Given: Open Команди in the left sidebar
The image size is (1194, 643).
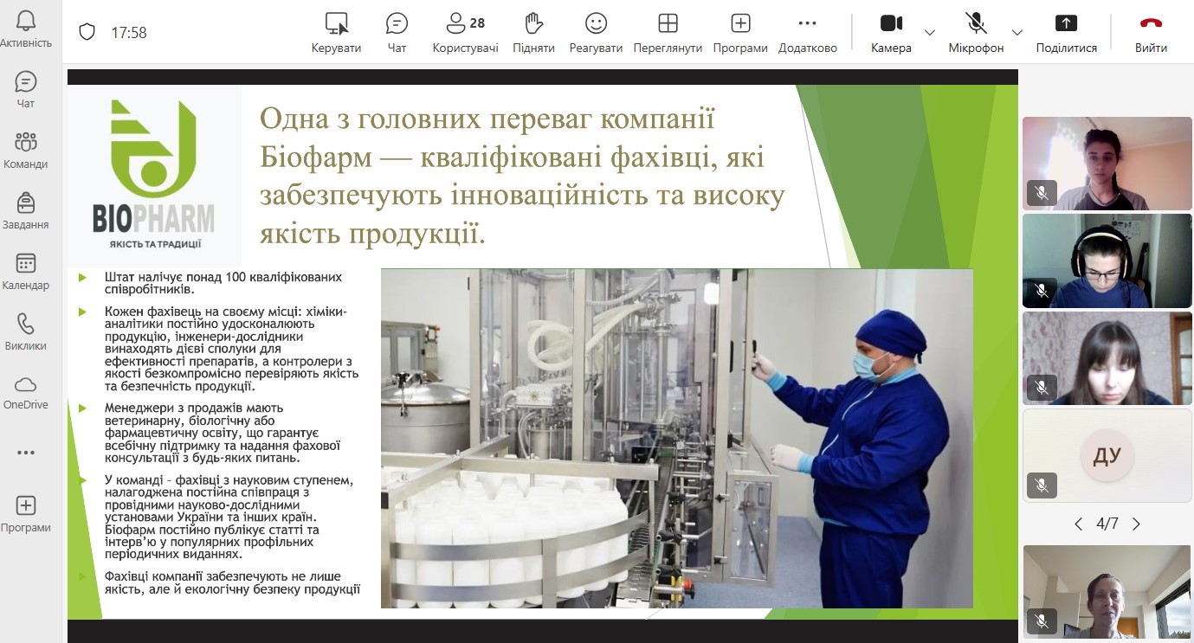Looking at the screenshot, I should (26, 150).
